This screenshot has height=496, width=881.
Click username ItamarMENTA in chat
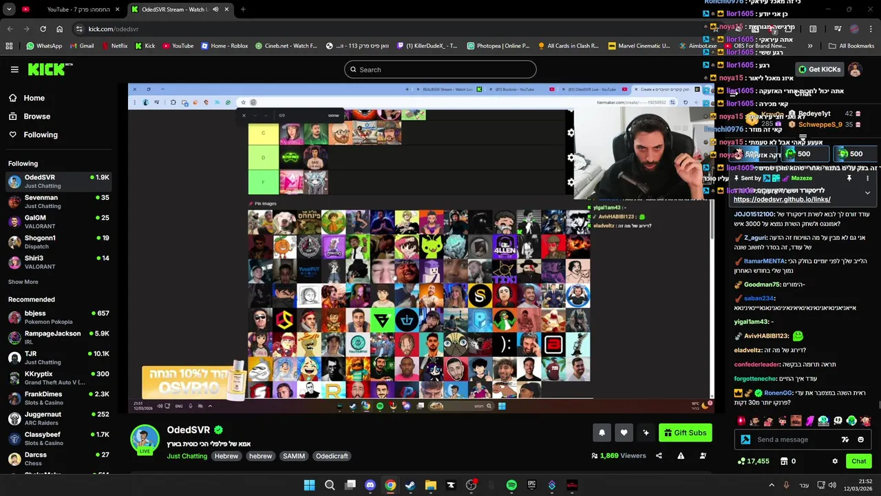765,261
